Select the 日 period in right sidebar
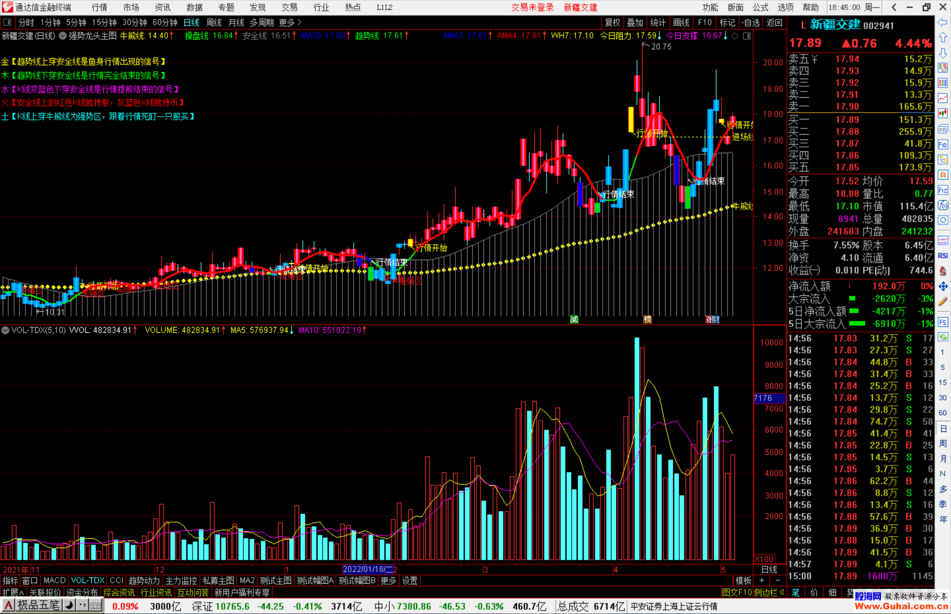951x614 pixels. [943, 428]
